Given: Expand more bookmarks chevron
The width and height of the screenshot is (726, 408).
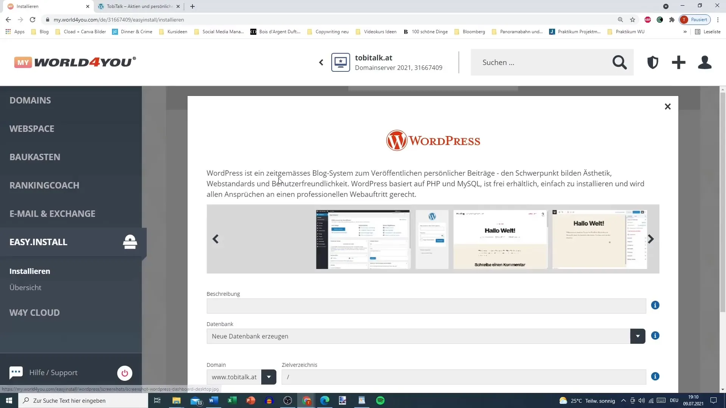Looking at the screenshot, I should click(x=685, y=32).
